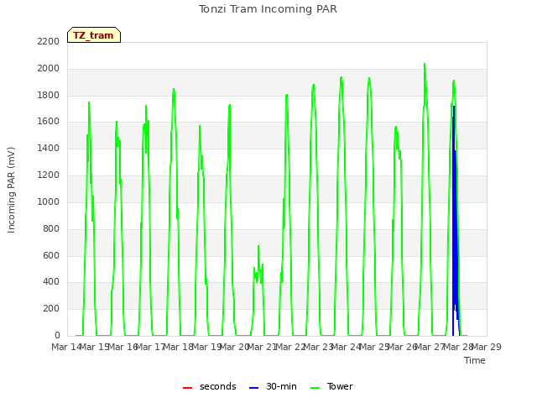The image size is (537, 403).
Task: Select the '30-min' legend label
Action: (x=281, y=386)
